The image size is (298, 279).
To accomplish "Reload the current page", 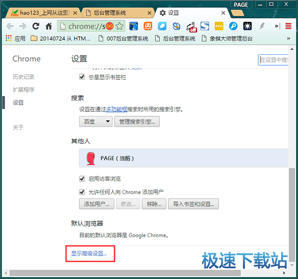I will tap(36, 26).
